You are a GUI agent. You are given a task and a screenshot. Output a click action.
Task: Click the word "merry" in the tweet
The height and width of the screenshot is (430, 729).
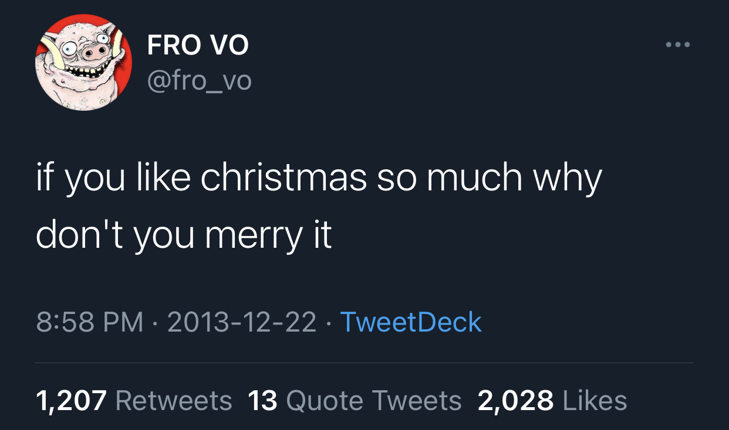tap(252, 236)
